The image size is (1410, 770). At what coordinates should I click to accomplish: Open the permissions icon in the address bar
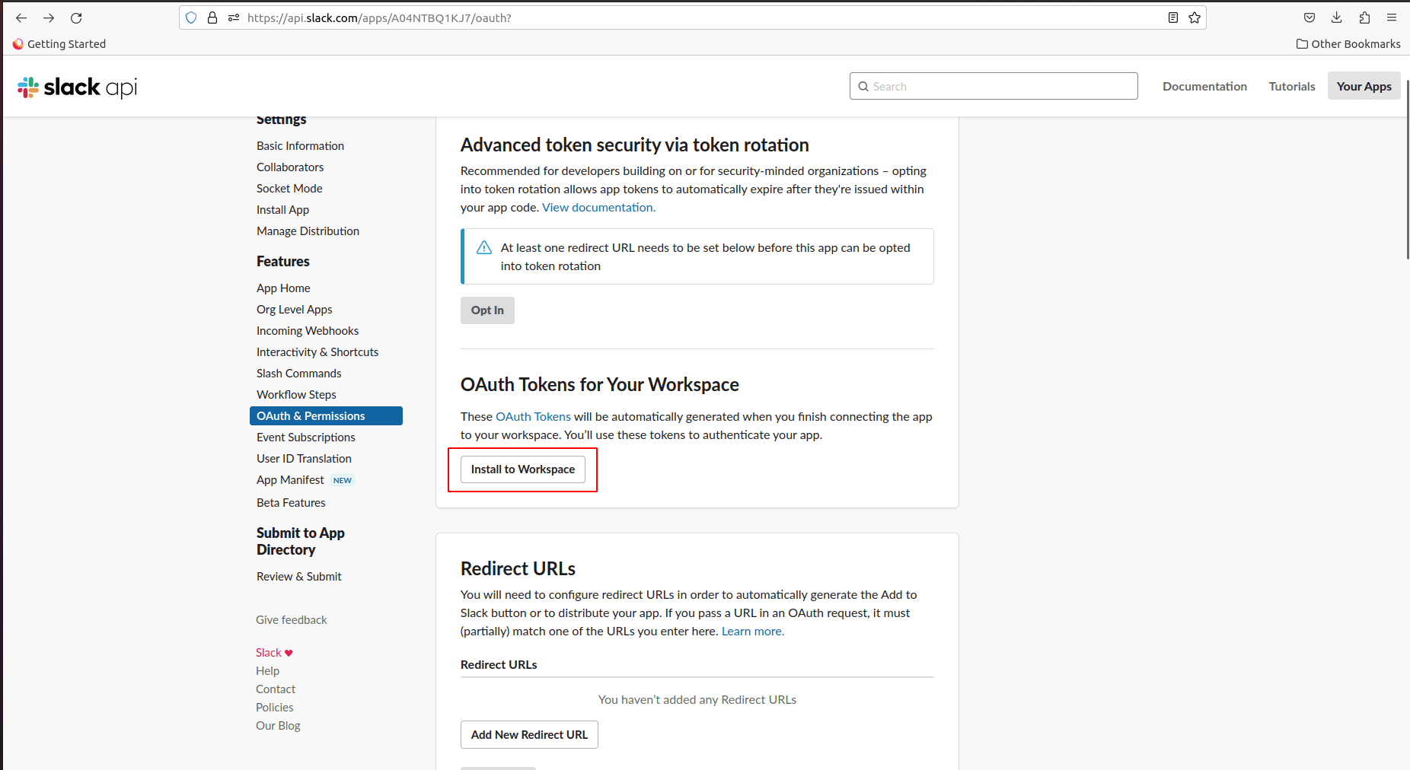click(x=234, y=17)
